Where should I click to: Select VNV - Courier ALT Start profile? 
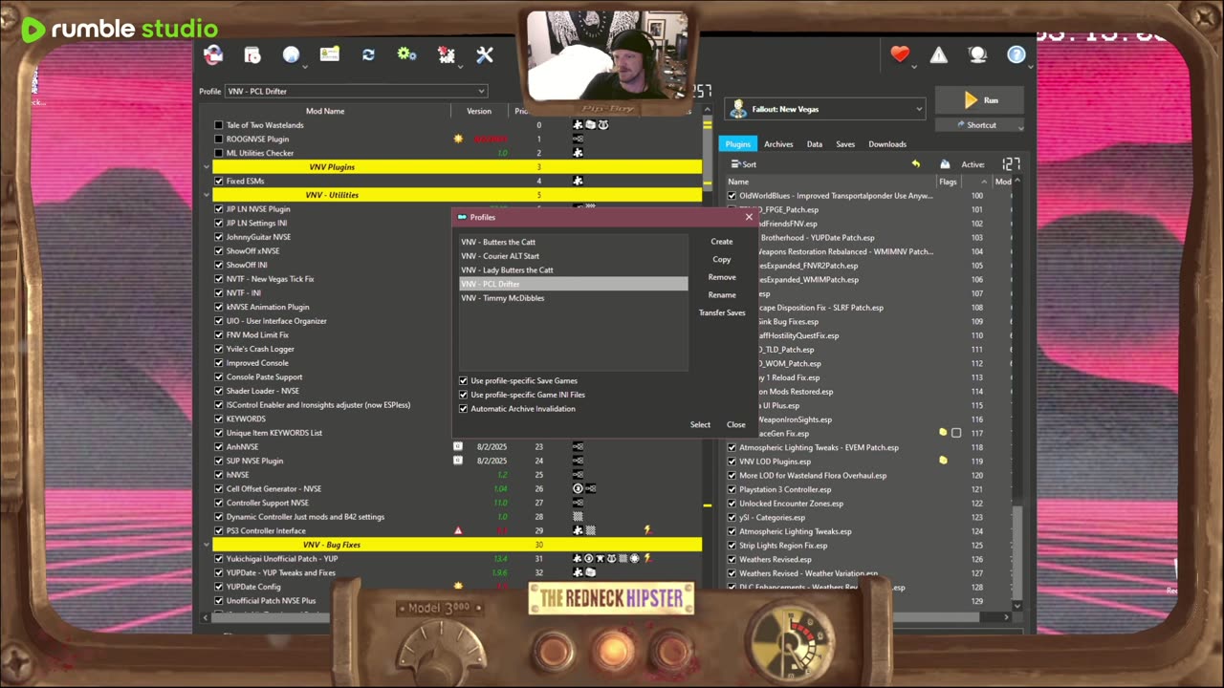coord(574,256)
